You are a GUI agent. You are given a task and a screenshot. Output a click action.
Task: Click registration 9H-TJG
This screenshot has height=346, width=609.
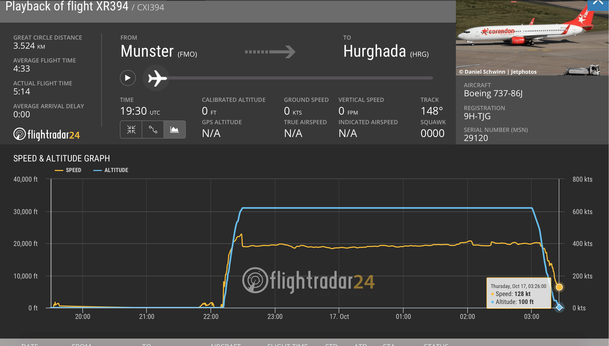tap(477, 116)
